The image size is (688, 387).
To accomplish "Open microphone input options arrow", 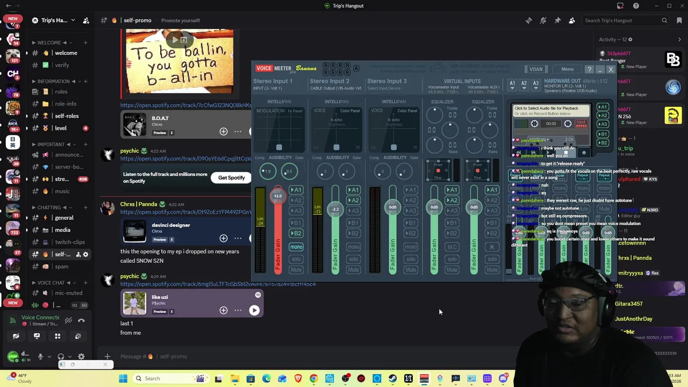I will [49, 356].
